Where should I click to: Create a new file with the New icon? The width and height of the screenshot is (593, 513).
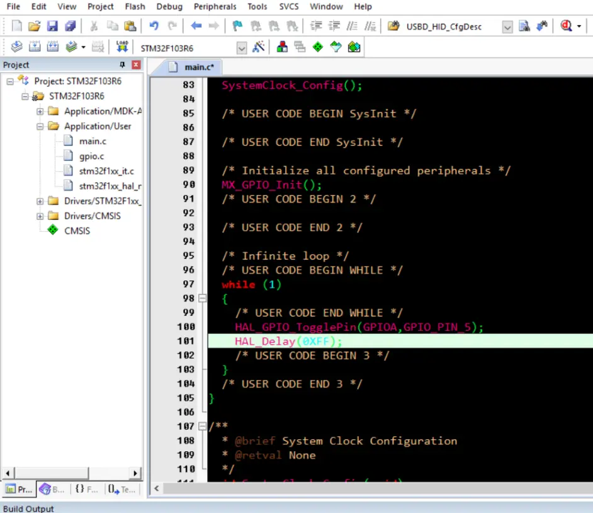16,26
